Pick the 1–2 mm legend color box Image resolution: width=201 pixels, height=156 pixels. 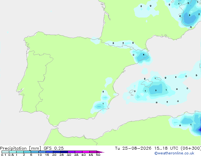[x=20, y=152]
